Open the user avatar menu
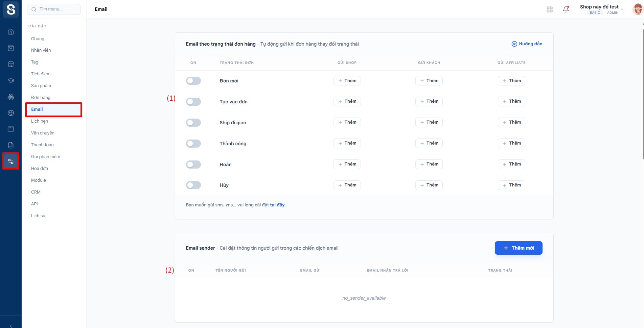644x328 pixels. (637, 9)
